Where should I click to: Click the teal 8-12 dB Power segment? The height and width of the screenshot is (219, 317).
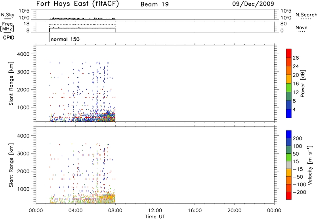tap(289, 96)
